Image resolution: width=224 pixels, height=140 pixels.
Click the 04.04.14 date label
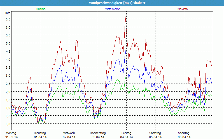(127, 137)
